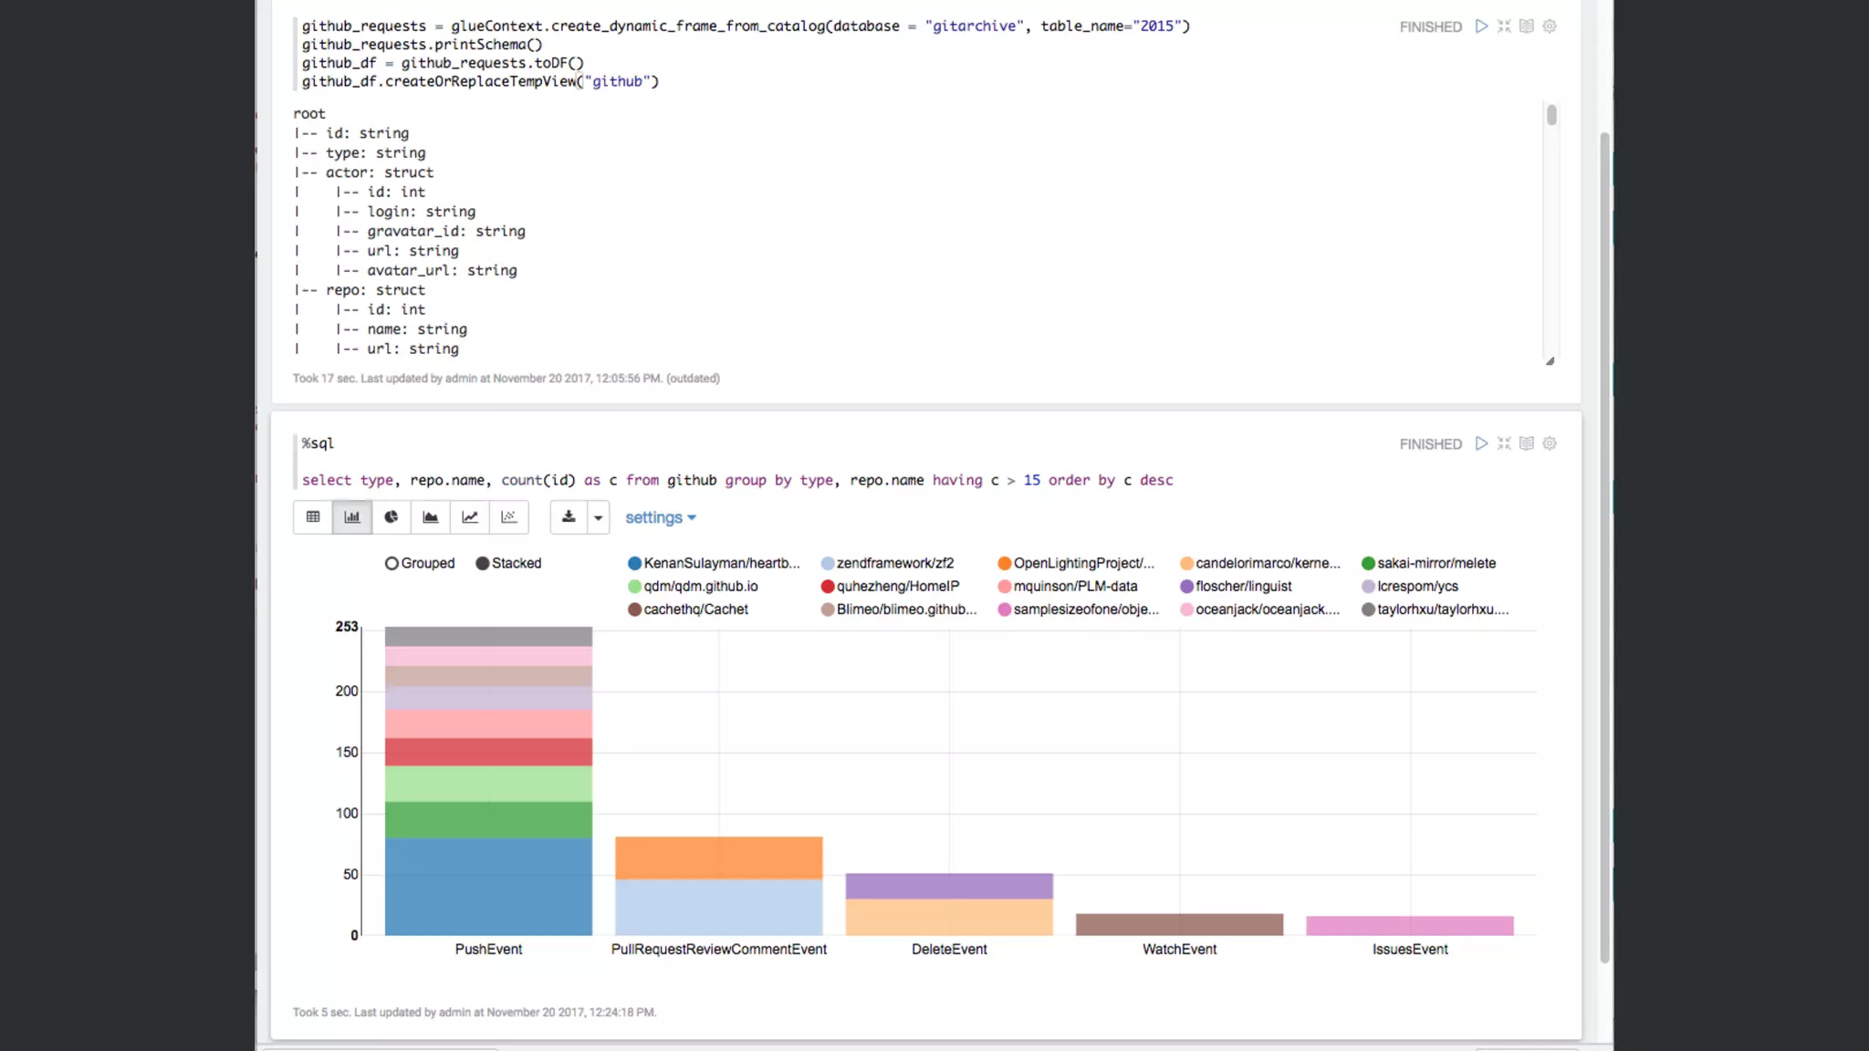Select the scatter chart view icon
The height and width of the screenshot is (1051, 1869).
pos(509,517)
